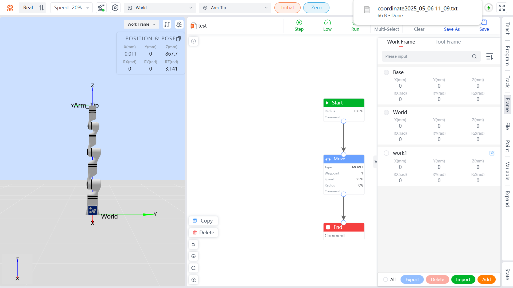Click the green Import button
Image resolution: width=513 pixels, height=288 pixels.
click(463, 279)
